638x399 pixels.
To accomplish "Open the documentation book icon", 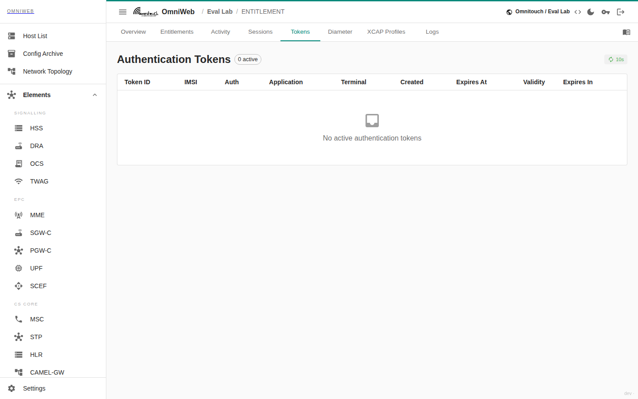I will point(626,32).
